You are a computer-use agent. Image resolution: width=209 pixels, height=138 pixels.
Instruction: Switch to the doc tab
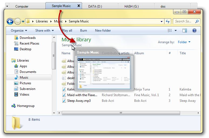click(x=172, y=6)
